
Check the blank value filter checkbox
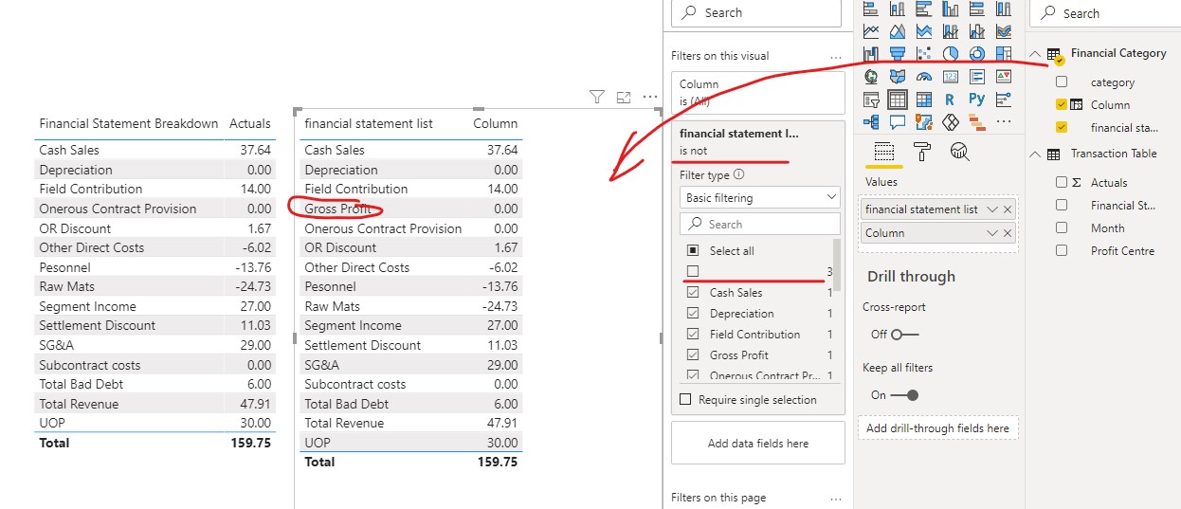693,271
